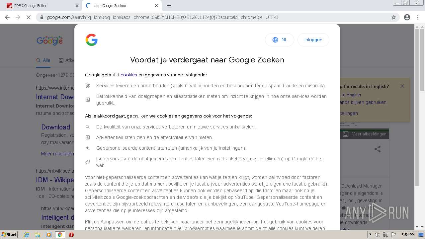Click the "Voordat je verdergaat naar Google Zoeken" heading

[207, 60]
